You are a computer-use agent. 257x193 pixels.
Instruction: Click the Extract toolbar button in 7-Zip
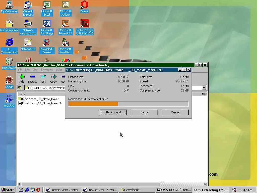[x=32, y=79]
